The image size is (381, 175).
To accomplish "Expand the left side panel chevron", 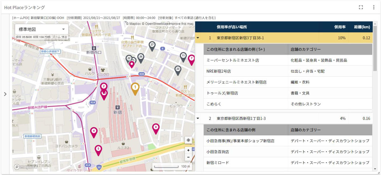I will tap(5, 94).
